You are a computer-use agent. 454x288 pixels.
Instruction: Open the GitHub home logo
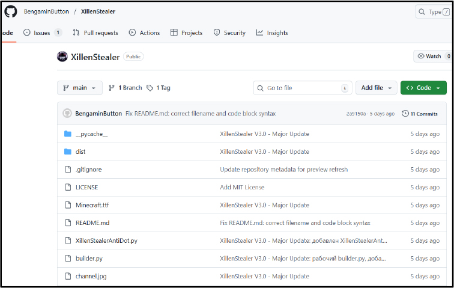point(11,11)
